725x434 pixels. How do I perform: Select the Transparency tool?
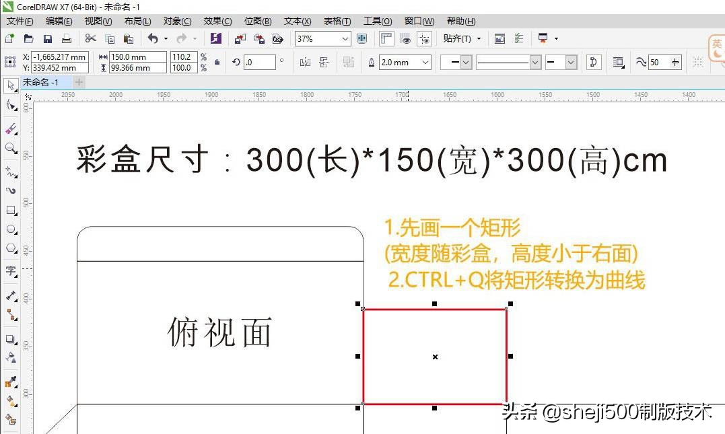(11, 357)
